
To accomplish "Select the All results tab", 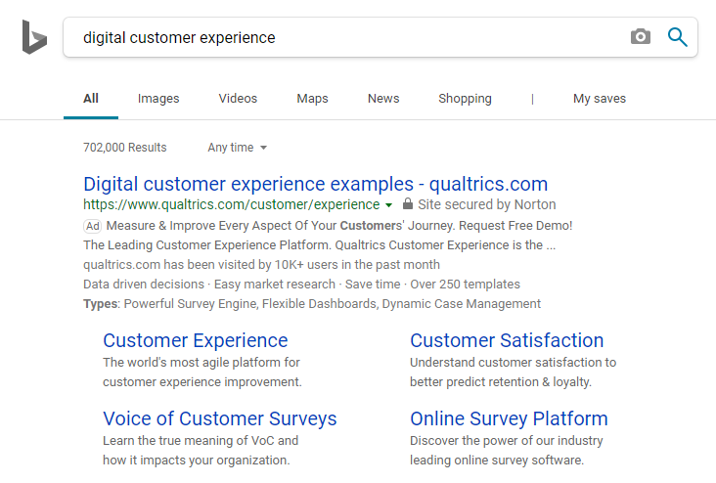I will pyautogui.click(x=91, y=99).
